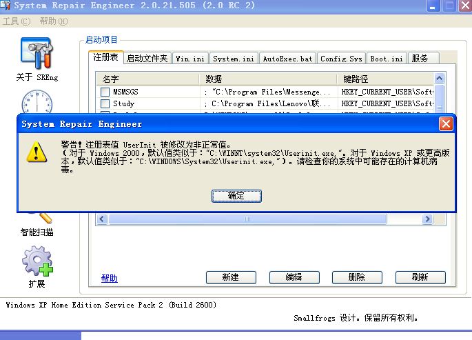Open the 工具 menu

(17, 21)
